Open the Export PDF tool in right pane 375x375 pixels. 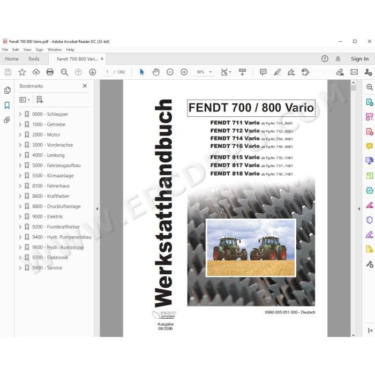tap(370, 102)
